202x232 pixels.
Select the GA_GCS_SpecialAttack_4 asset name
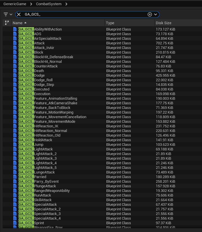(40, 218)
